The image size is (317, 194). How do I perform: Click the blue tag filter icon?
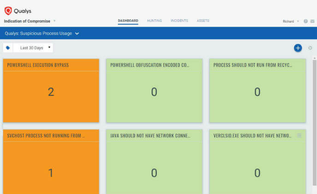8,48
